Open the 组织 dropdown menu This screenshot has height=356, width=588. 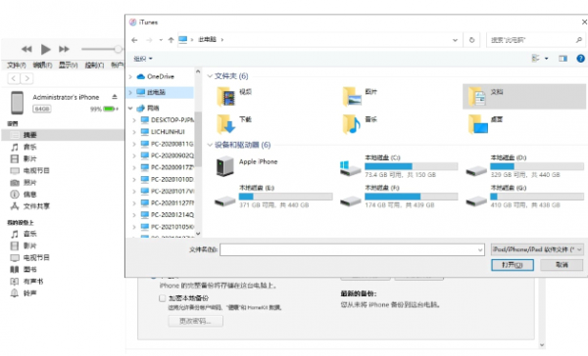point(143,59)
